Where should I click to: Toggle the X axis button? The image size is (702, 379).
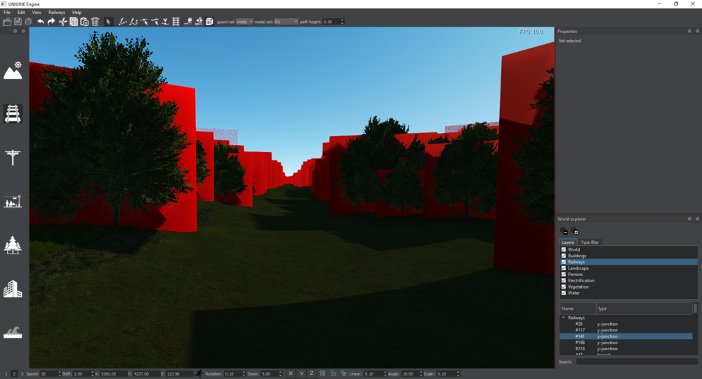pyautogui.click(x=291, y=373)
